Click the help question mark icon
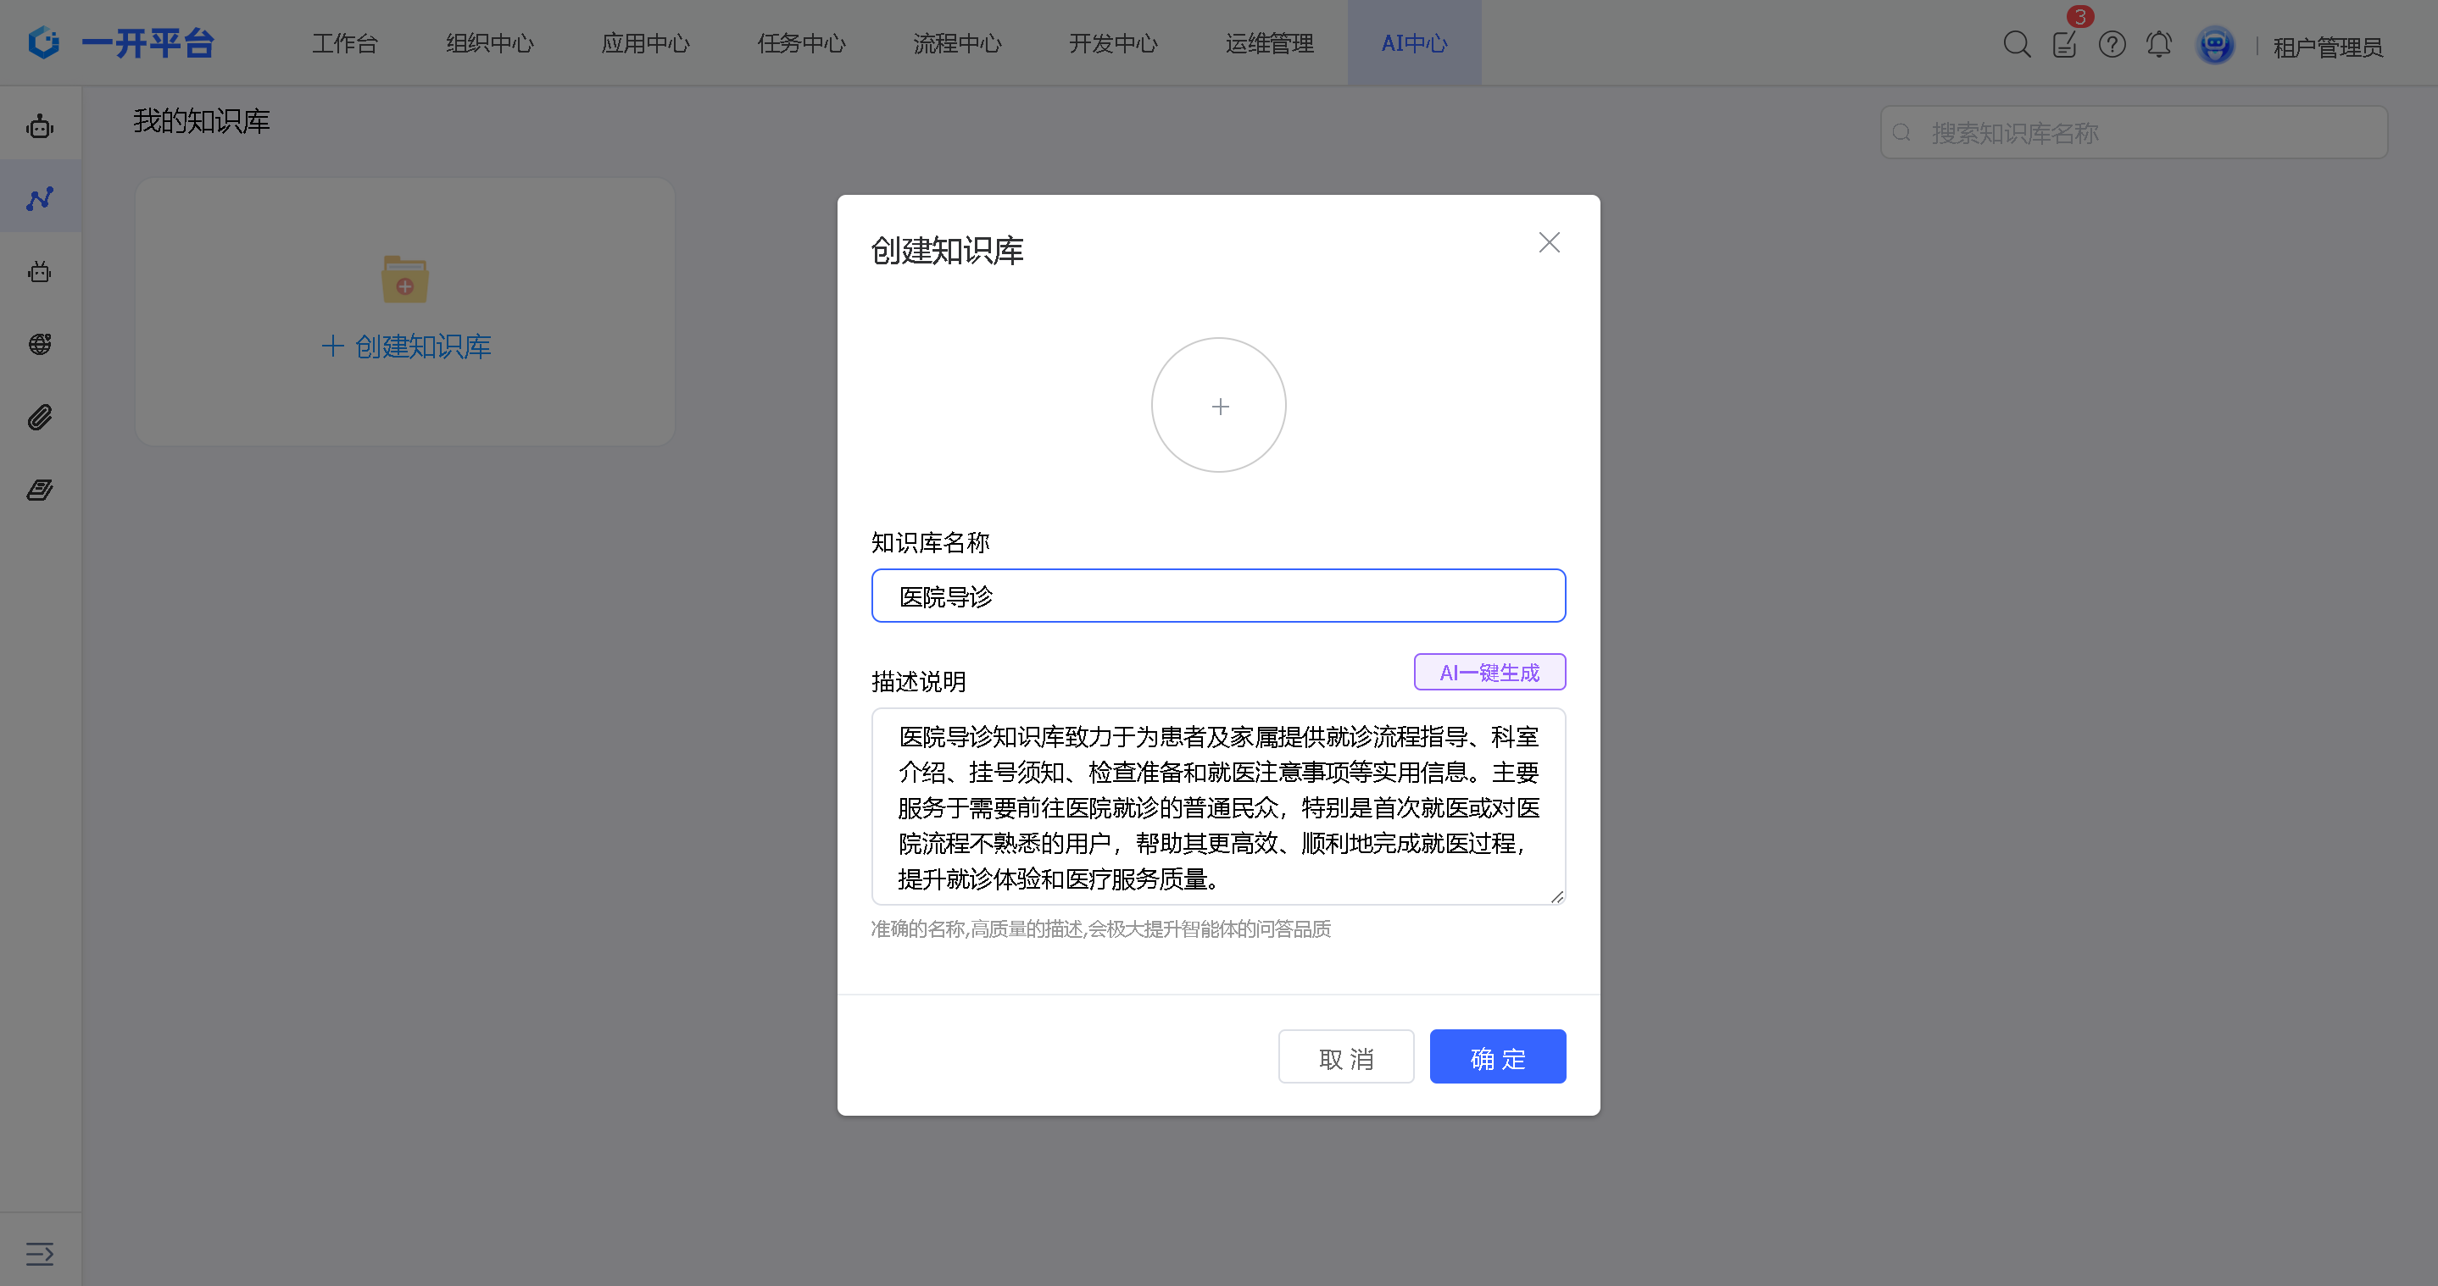 [2112, 44]
